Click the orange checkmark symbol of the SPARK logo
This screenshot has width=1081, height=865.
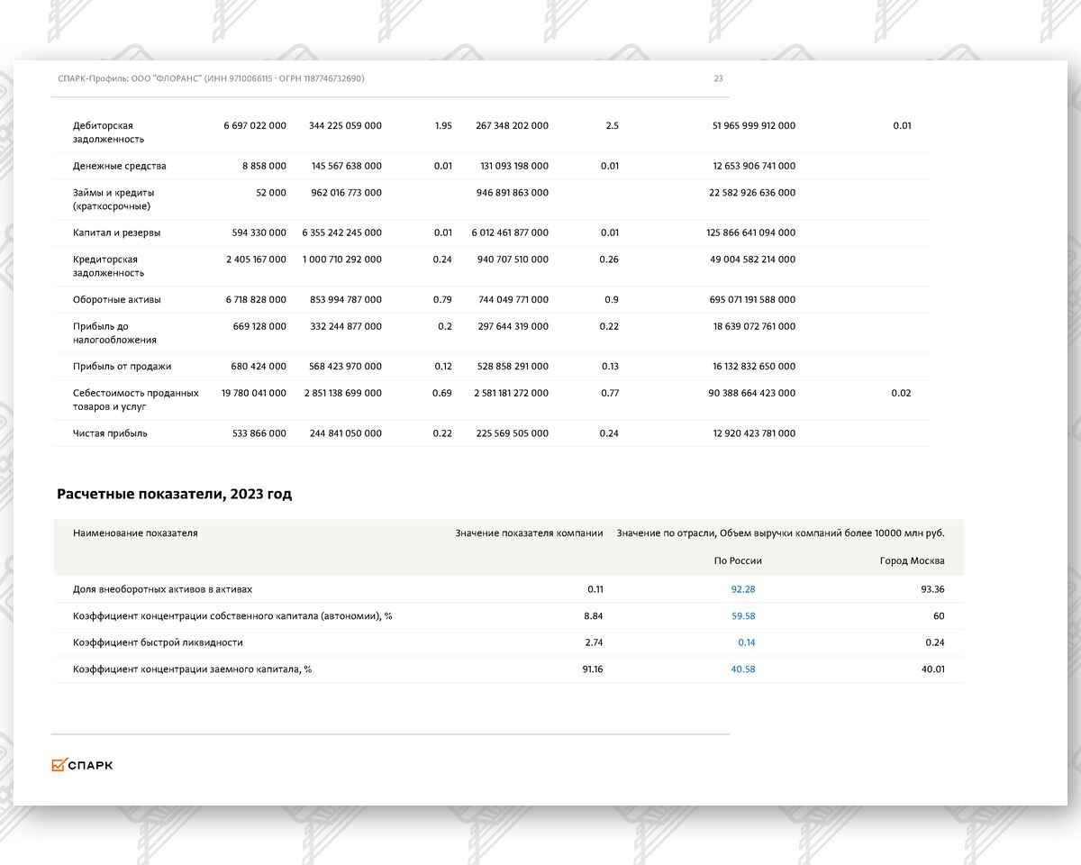[59, 764]
